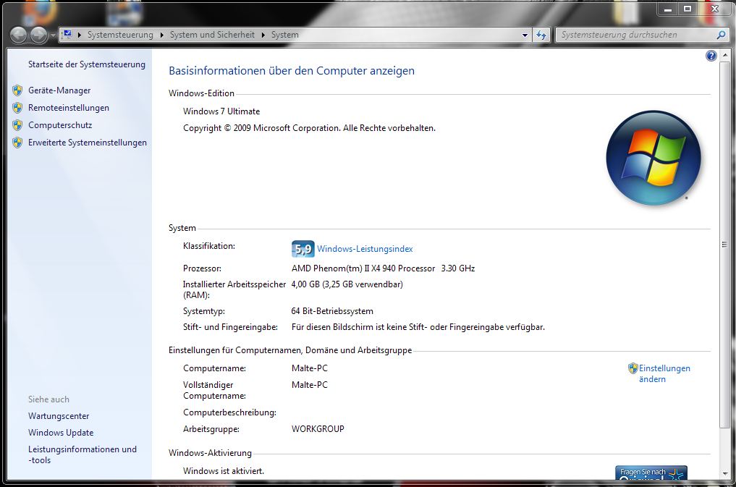Click the heading Basisinformationen über den Computer anzeigen
The height and width of the screenshot is (487, 736).
point(292,71)
